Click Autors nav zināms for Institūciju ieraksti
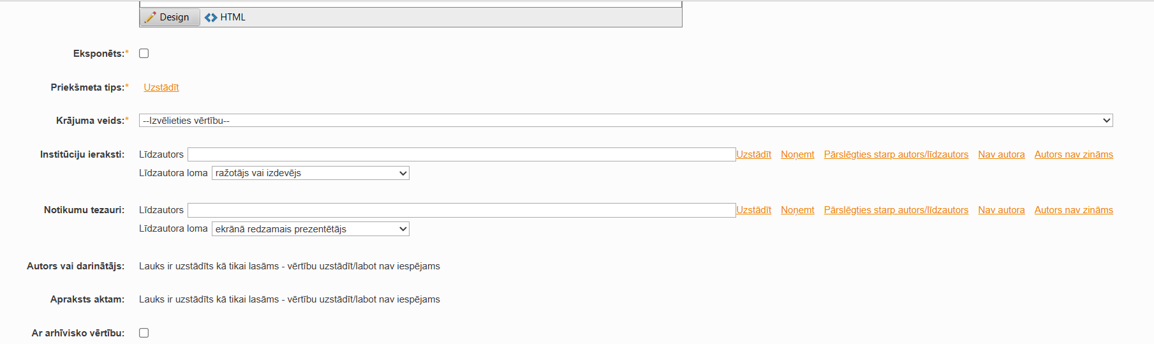The width and height of the screenshot is (1154, 344). coord(1074,154)
